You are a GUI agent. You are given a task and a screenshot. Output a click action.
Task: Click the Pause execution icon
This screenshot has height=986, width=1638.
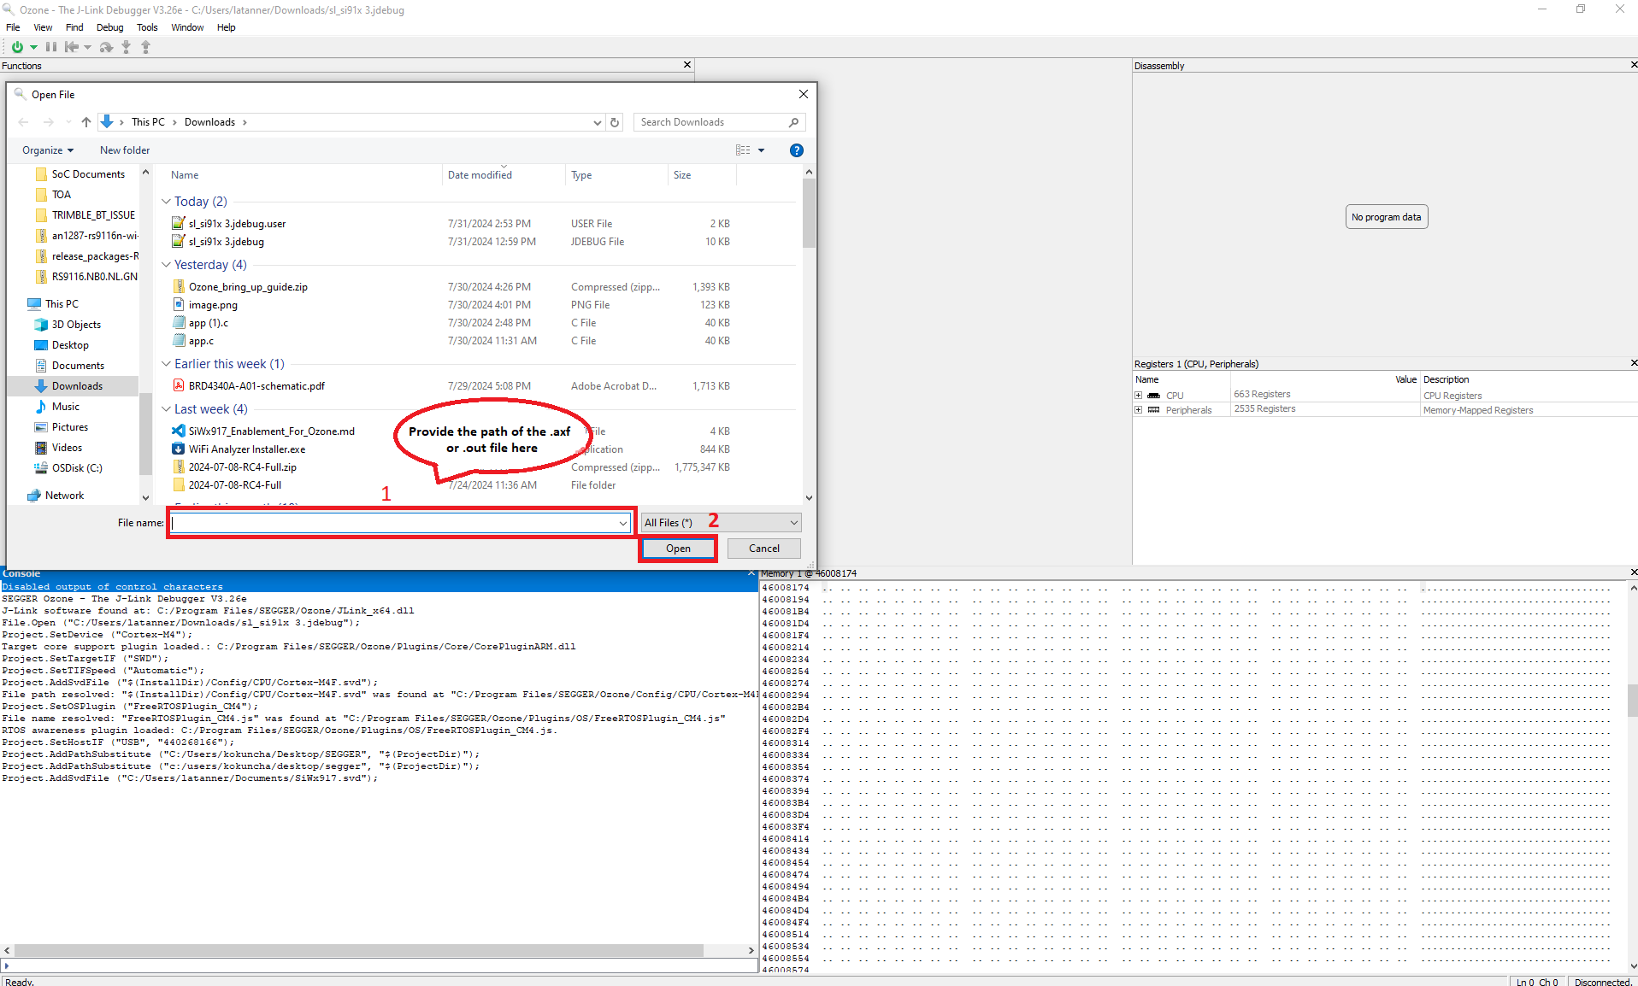click(50, 47)
